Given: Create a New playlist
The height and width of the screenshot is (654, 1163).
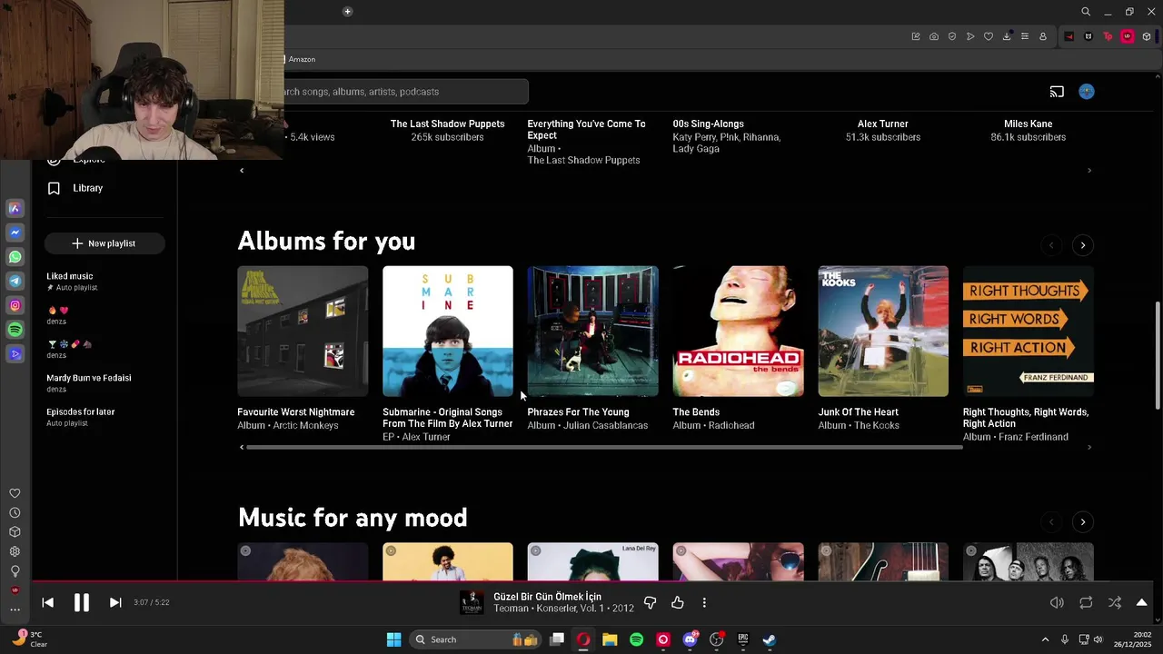Looking at the screenshot, I should 104,243.
